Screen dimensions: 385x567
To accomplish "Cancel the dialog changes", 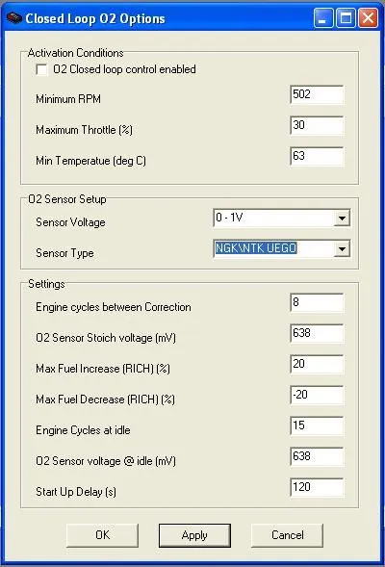I will (287, 535).
